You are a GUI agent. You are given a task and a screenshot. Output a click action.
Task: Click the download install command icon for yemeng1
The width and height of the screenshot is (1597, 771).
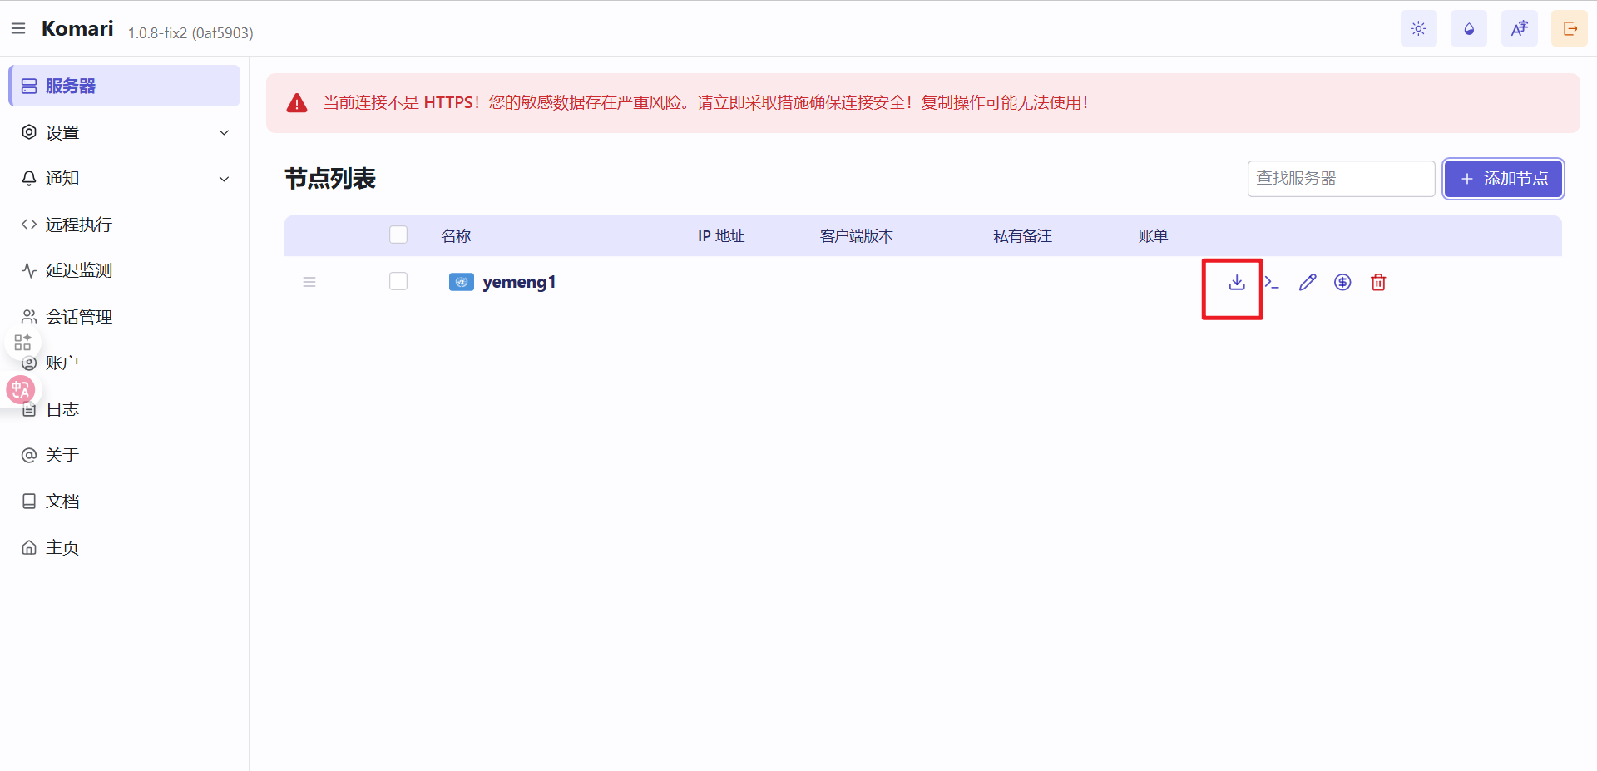tap(1237, 283)
